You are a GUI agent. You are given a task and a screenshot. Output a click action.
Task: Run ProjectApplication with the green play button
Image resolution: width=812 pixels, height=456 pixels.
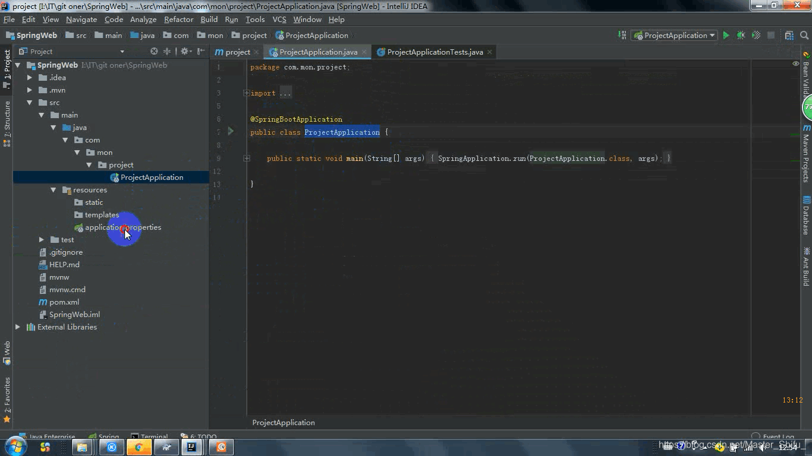click(x=726, y=36)
